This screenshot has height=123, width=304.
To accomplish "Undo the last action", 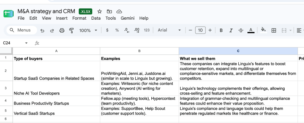I will coord(42,30).
